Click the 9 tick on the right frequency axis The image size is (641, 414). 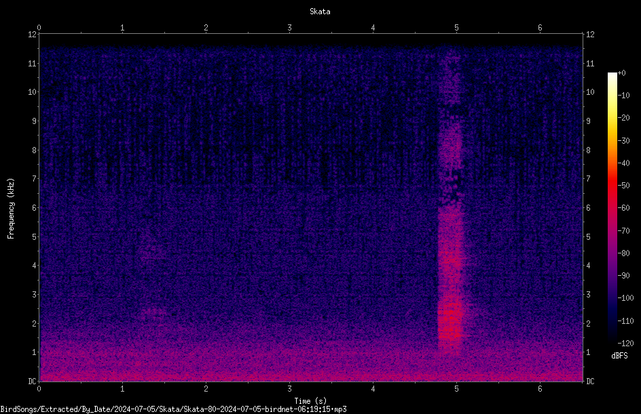coord(588,121)
